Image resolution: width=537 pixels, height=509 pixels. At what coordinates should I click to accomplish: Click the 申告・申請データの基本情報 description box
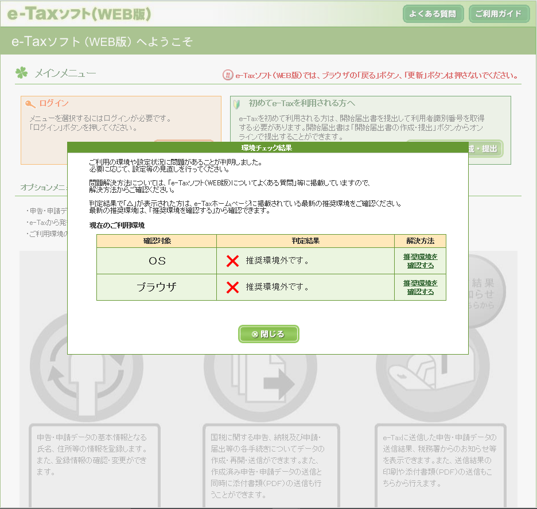pyautogui.click(x=95, y=466)
